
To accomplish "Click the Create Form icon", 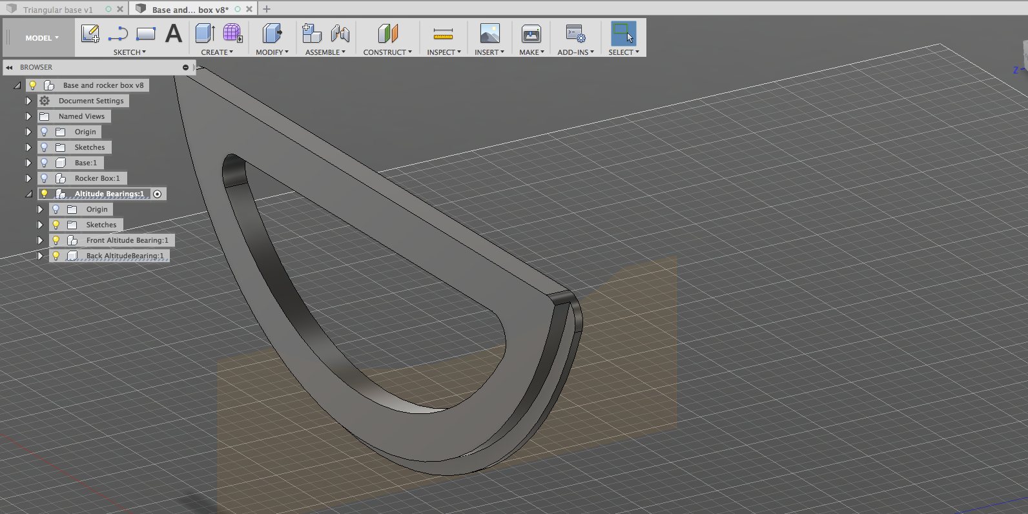I will (232, 34).
